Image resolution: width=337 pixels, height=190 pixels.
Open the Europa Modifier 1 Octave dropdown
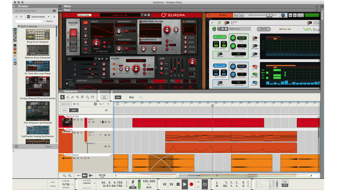[126, 25]
